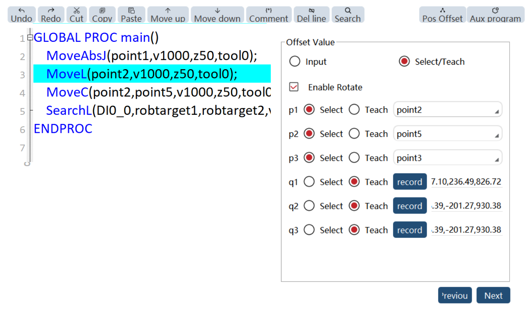Open Search in the program editor
Screen dimensions: 529x321
348,15
